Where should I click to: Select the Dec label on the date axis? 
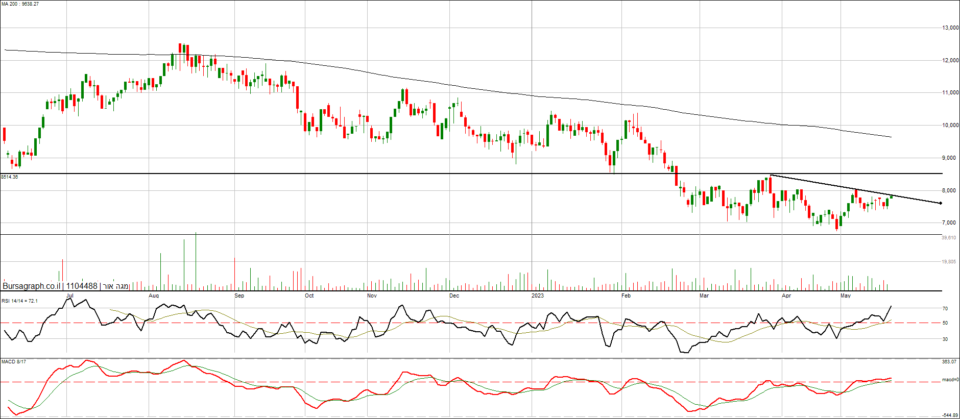[x=454, y=296]
